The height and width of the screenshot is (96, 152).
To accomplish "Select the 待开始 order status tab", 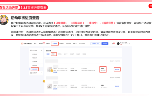I will coord(60,54).
